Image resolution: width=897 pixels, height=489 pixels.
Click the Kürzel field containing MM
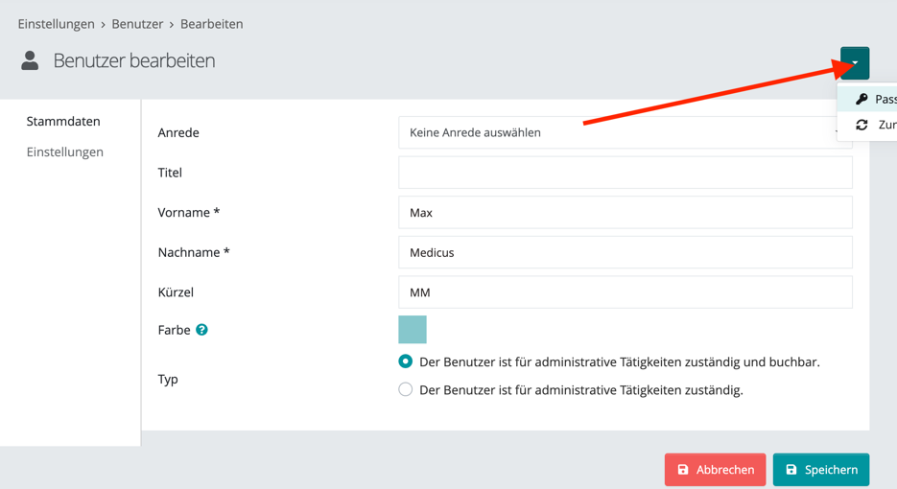[x=626, y=292]
